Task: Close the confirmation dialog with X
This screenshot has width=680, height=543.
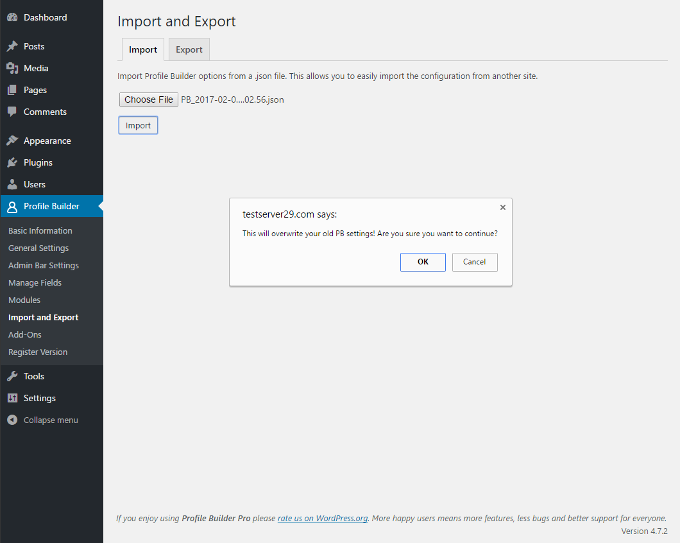Action: (x=503, y=207)
